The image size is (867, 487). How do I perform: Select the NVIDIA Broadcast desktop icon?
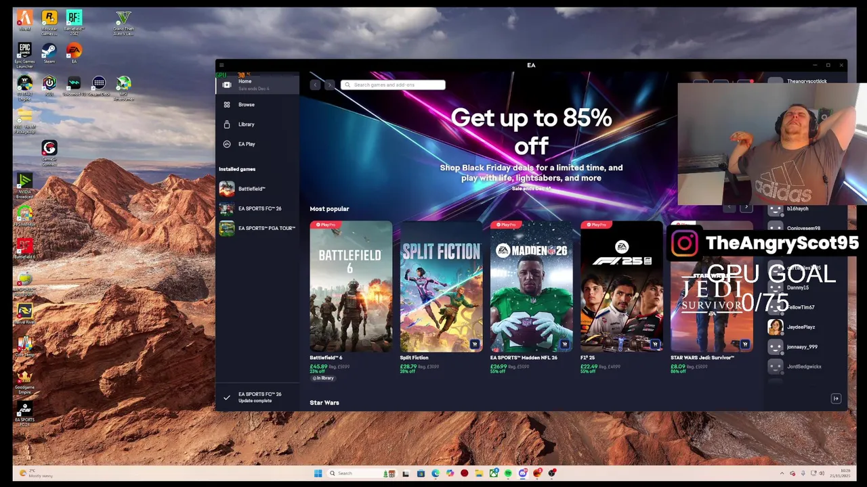point(24,185)
